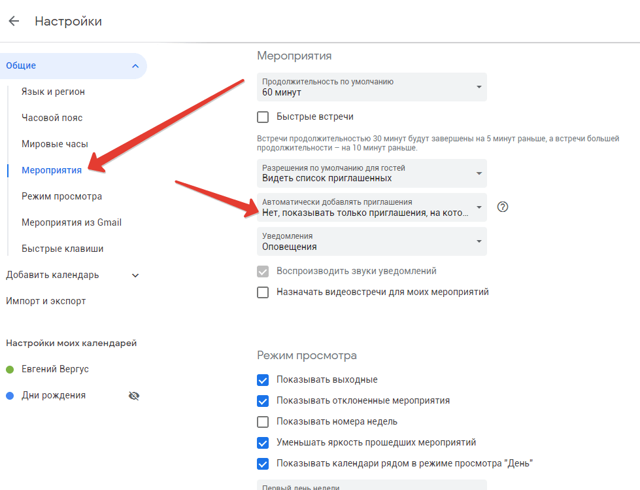The image size is (640, 490).
Task: Go to Часовой пояс settings section
Action: [52, 118]
